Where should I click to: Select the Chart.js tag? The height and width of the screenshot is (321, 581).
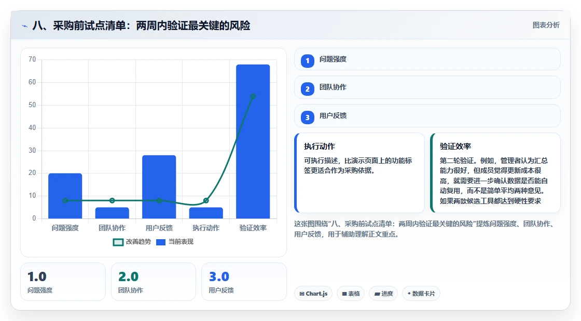click(313, 294)
